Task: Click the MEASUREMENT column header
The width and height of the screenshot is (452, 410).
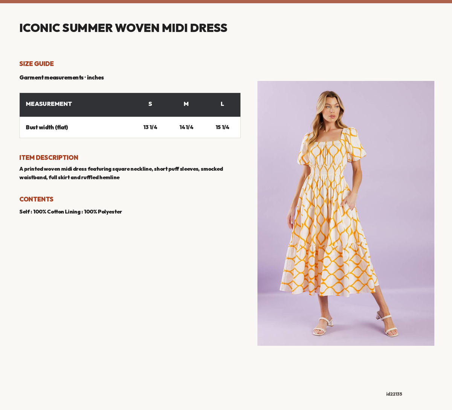Action: 49,104
